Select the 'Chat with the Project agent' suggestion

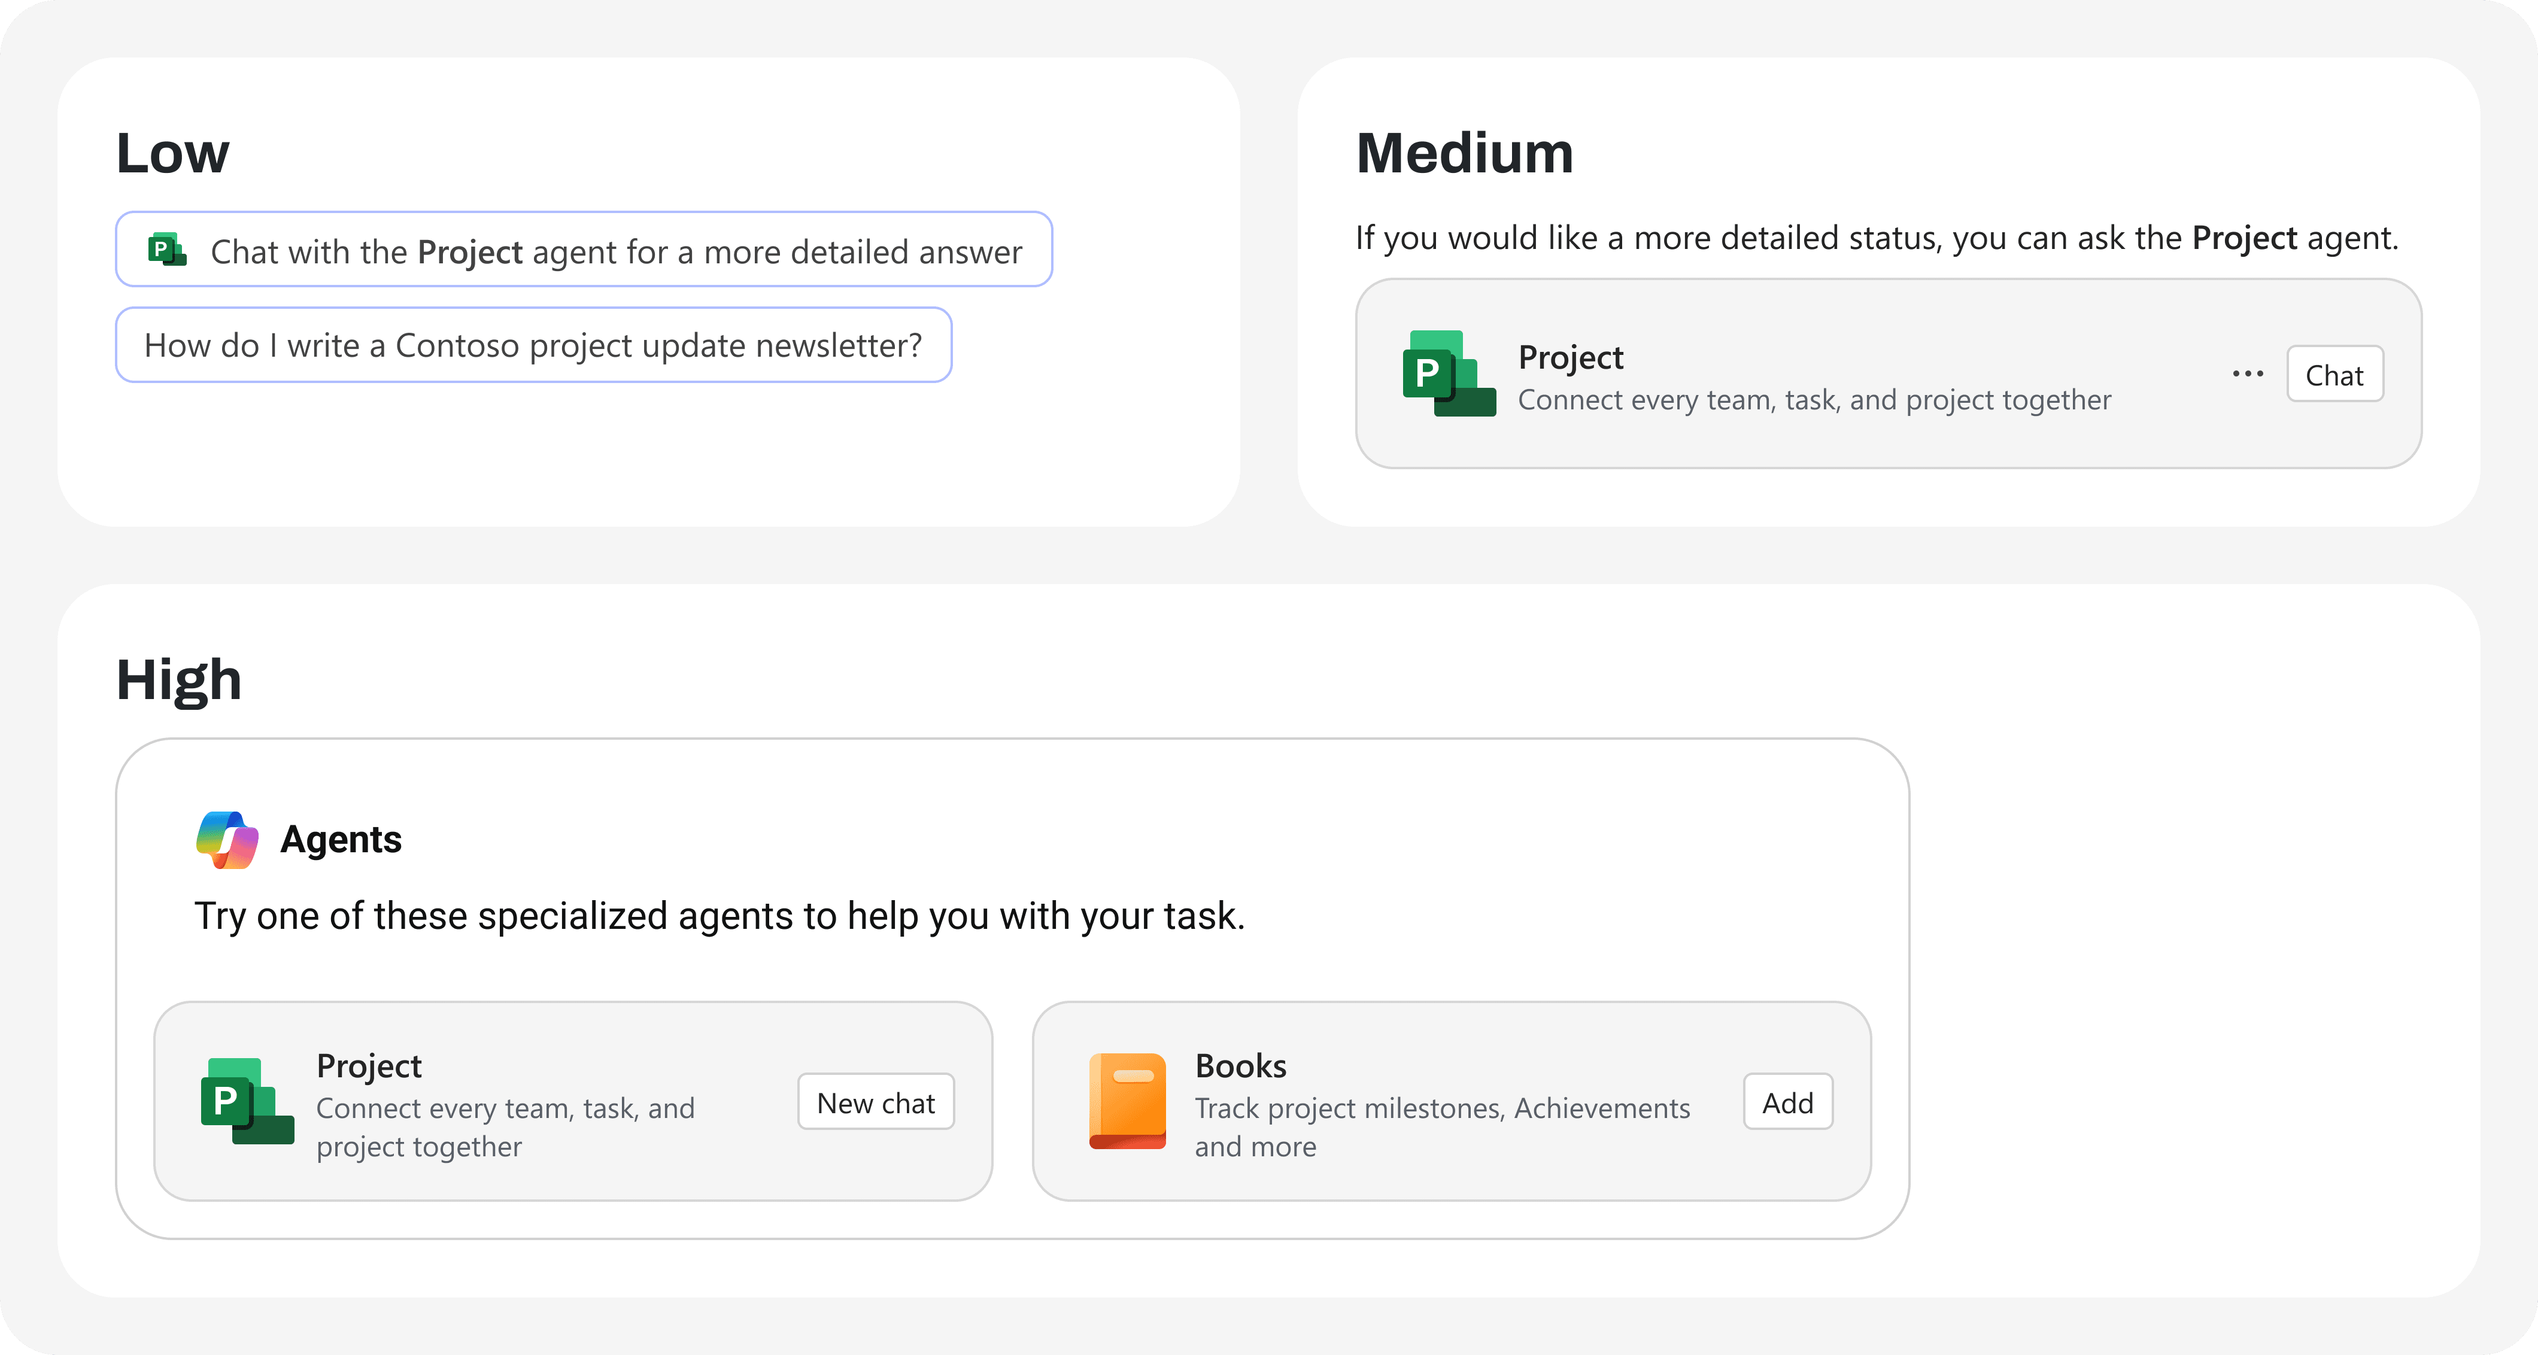coord(616,251)
